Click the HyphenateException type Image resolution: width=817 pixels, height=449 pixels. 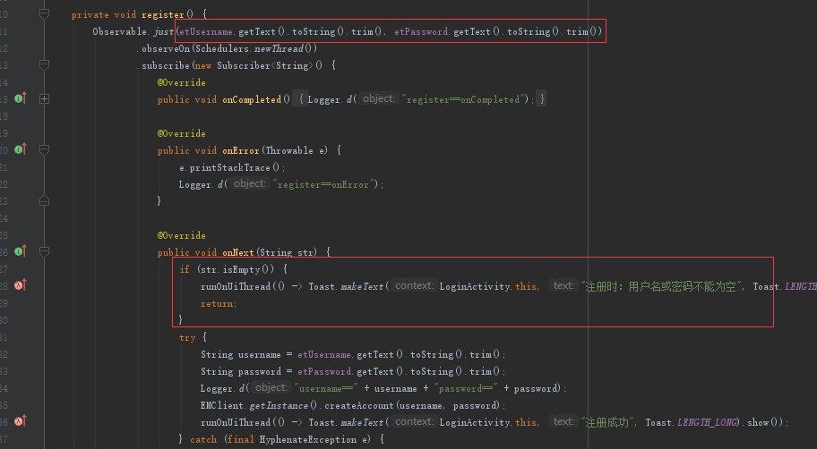coord(308,440)
